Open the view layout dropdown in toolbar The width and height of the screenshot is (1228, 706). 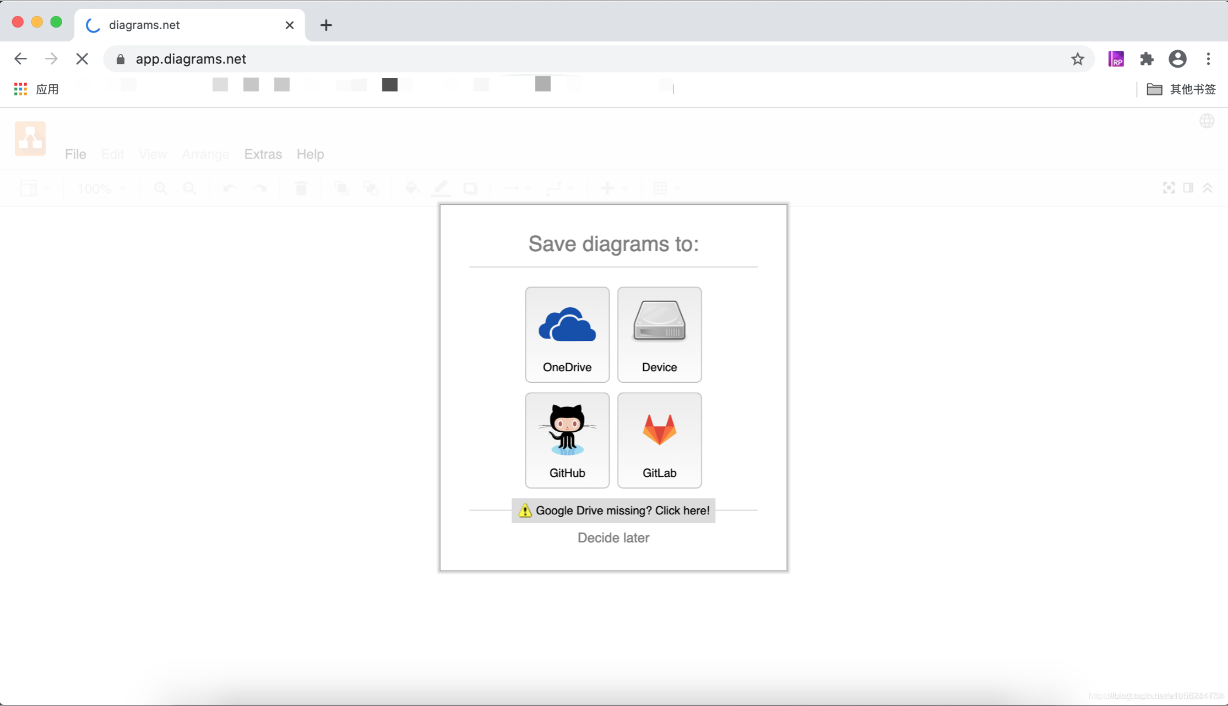(x=35, y=188)
